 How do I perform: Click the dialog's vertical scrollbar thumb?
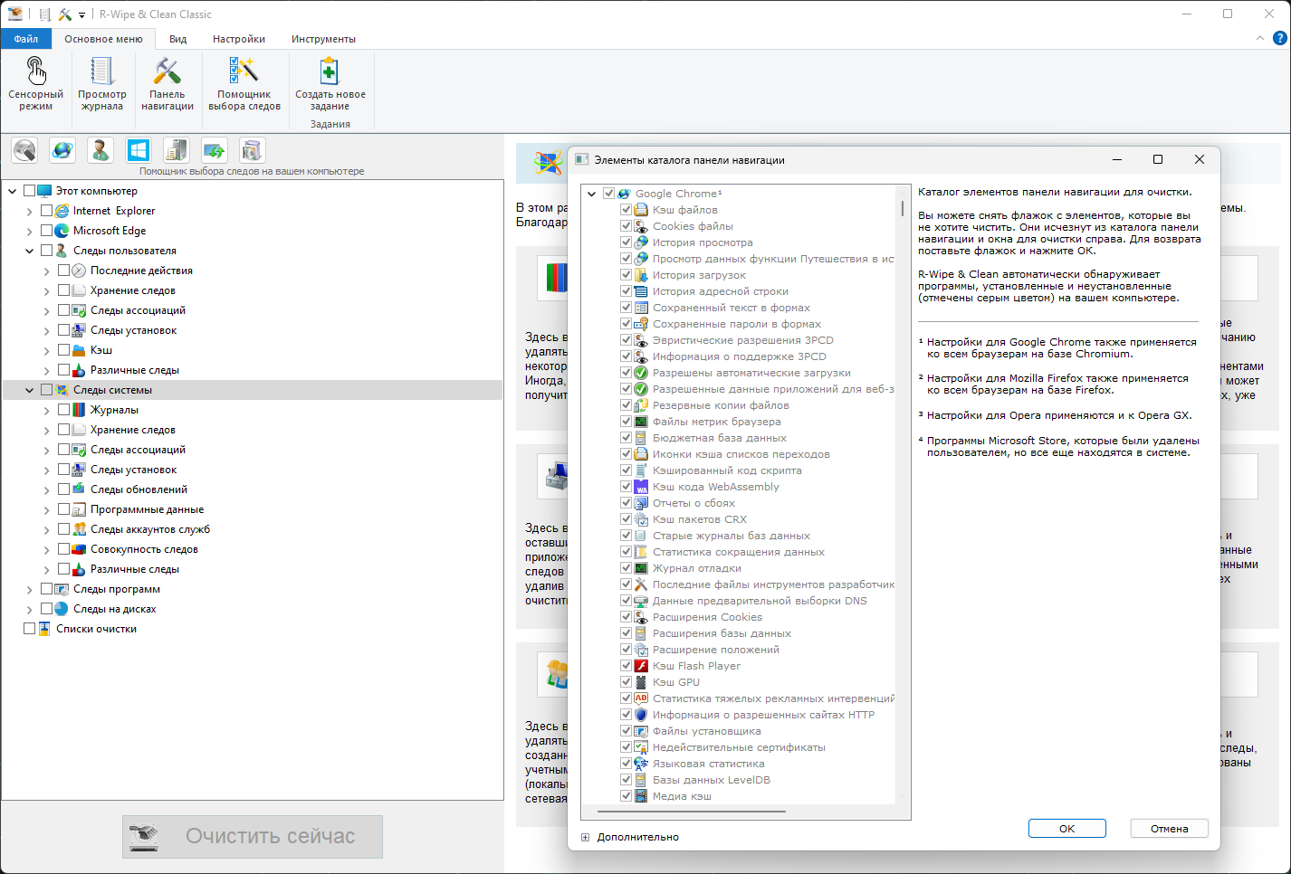coord(903,207)
